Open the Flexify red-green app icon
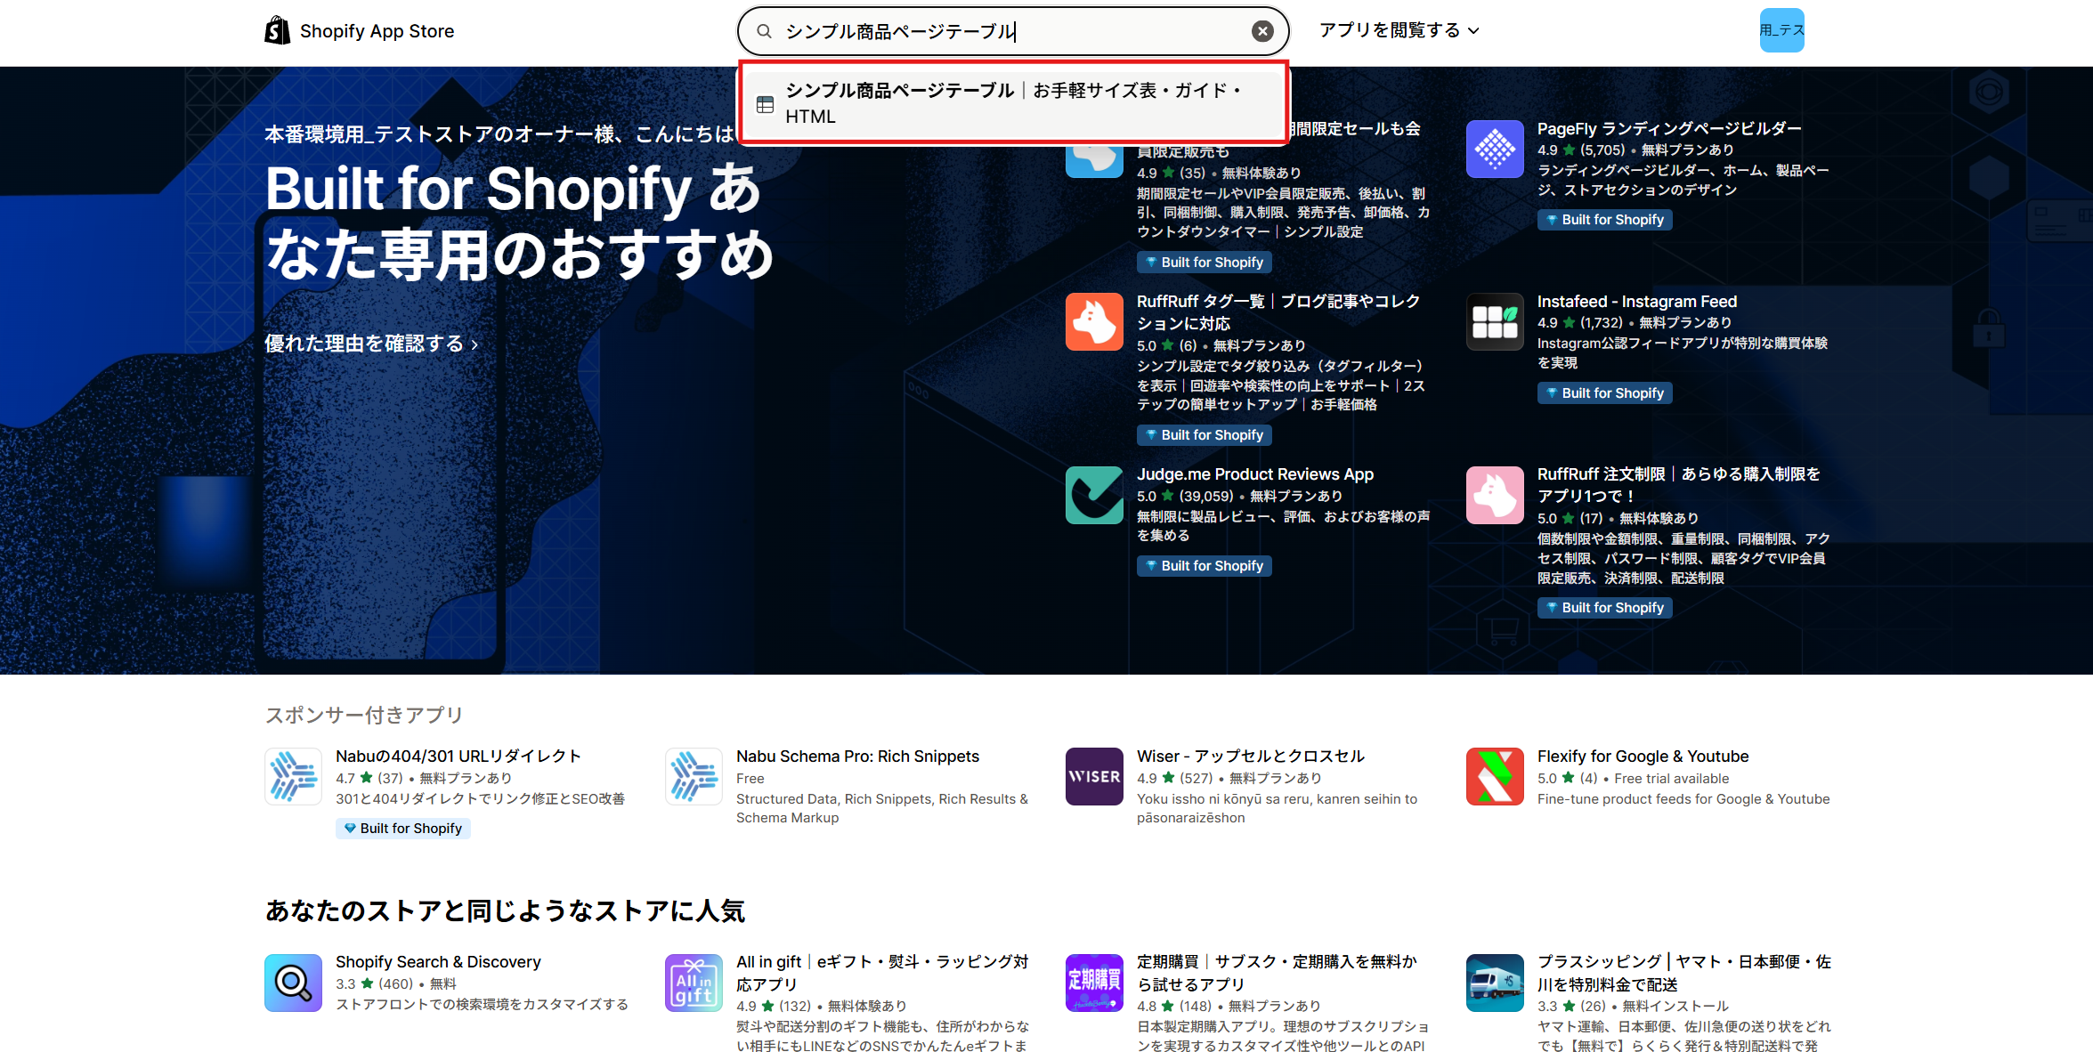 1495,776
